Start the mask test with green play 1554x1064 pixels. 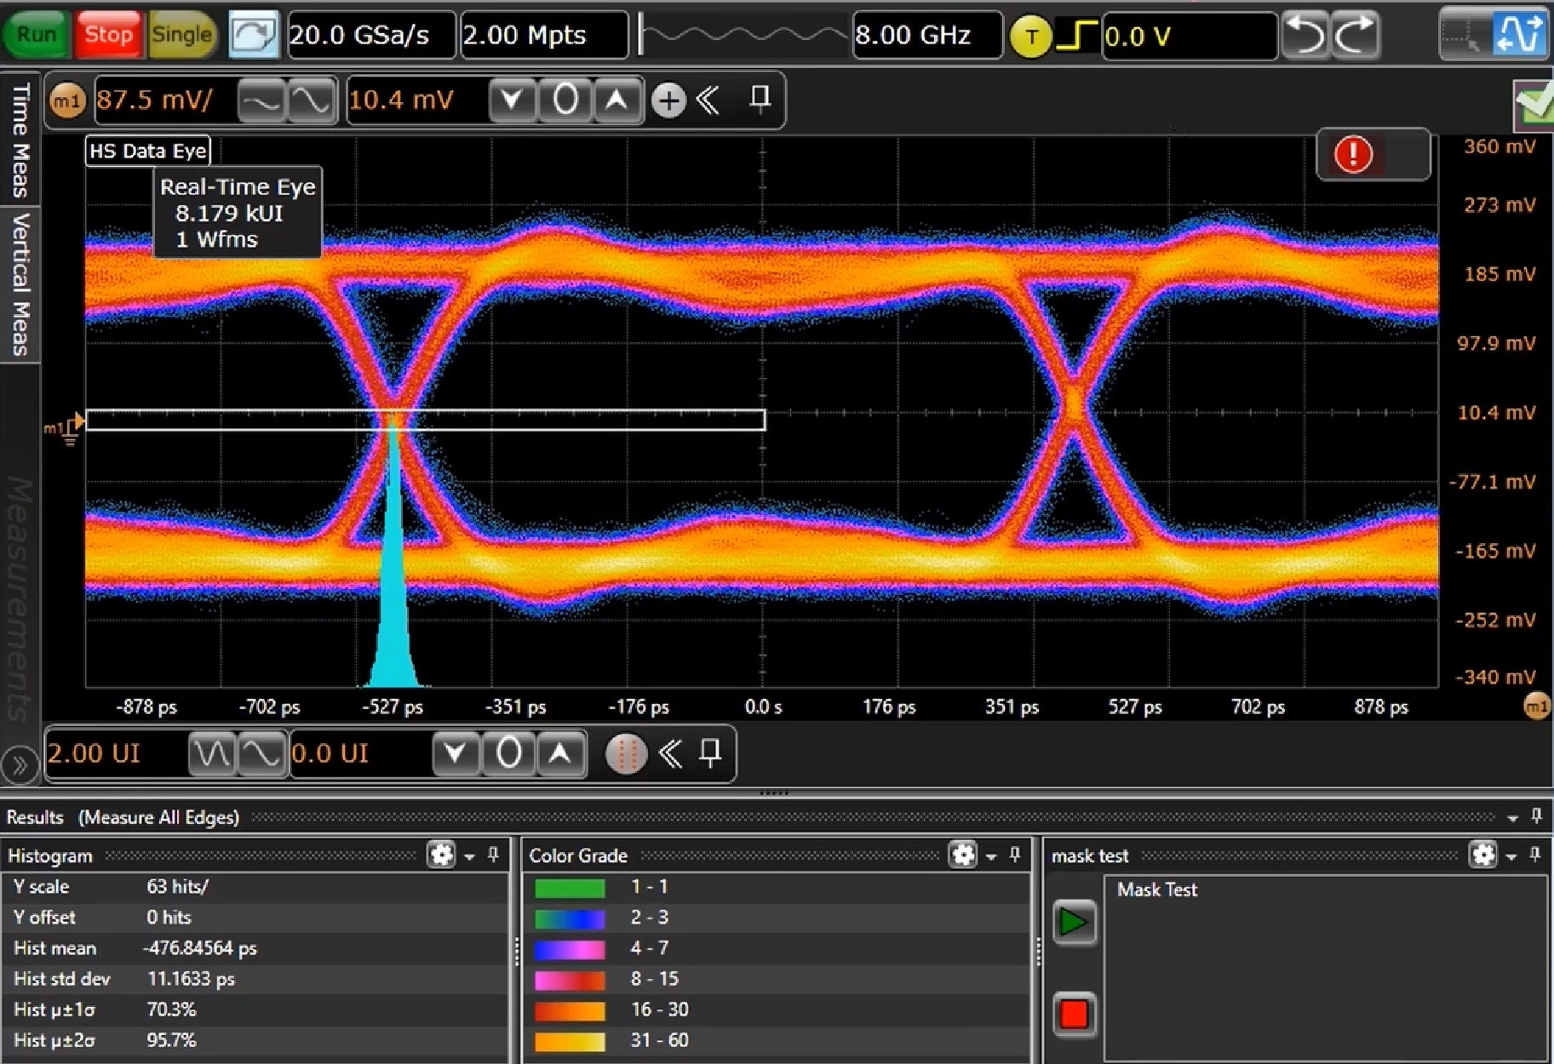pyautogui.click(x=1074, y=922)
